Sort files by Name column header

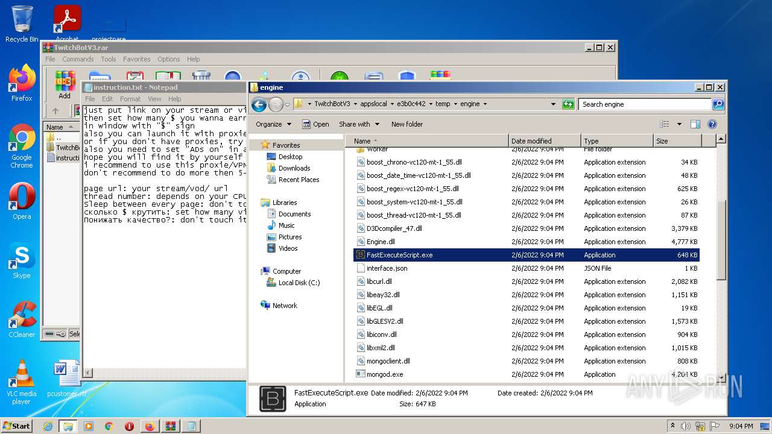427,141
